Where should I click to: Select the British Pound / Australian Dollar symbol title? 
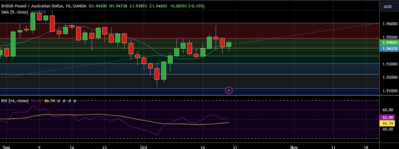33,6
